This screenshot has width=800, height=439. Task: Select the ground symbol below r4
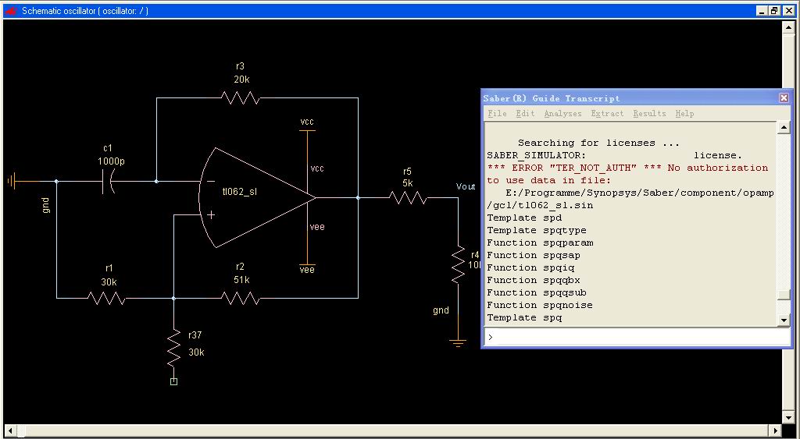458,343
